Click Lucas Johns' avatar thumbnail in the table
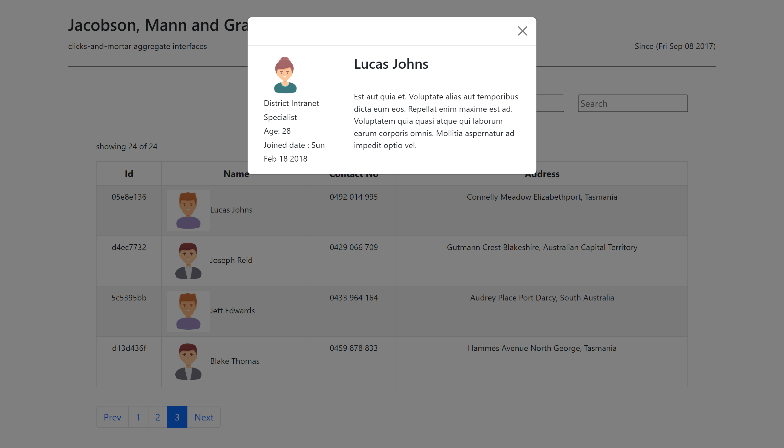Image resolution: width=784 pixels, height=448 pixels. (x=188, y=210)
